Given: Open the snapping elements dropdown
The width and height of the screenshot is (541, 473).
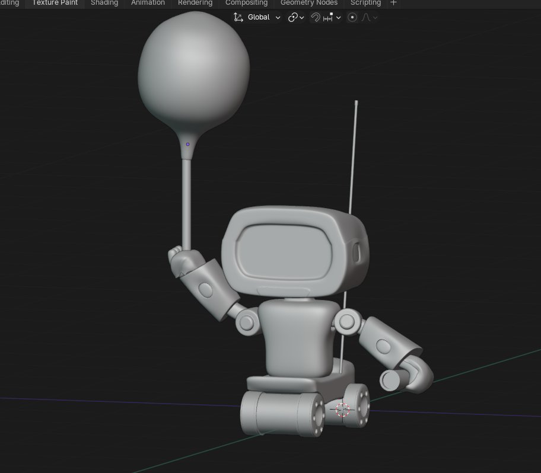Looking at the screenshot, I should coord(332,17).
